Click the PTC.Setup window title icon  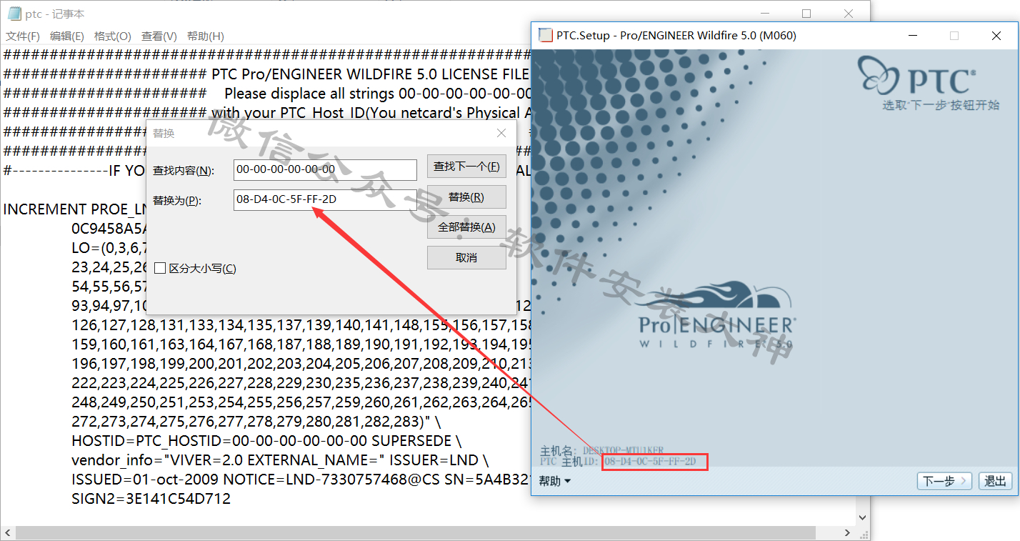(546, 35)
